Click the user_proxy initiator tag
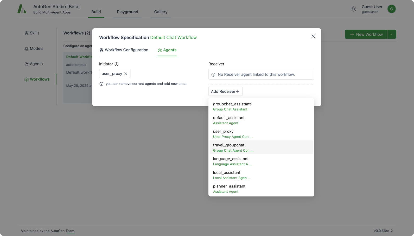414x236 pixels. (115, 73)
